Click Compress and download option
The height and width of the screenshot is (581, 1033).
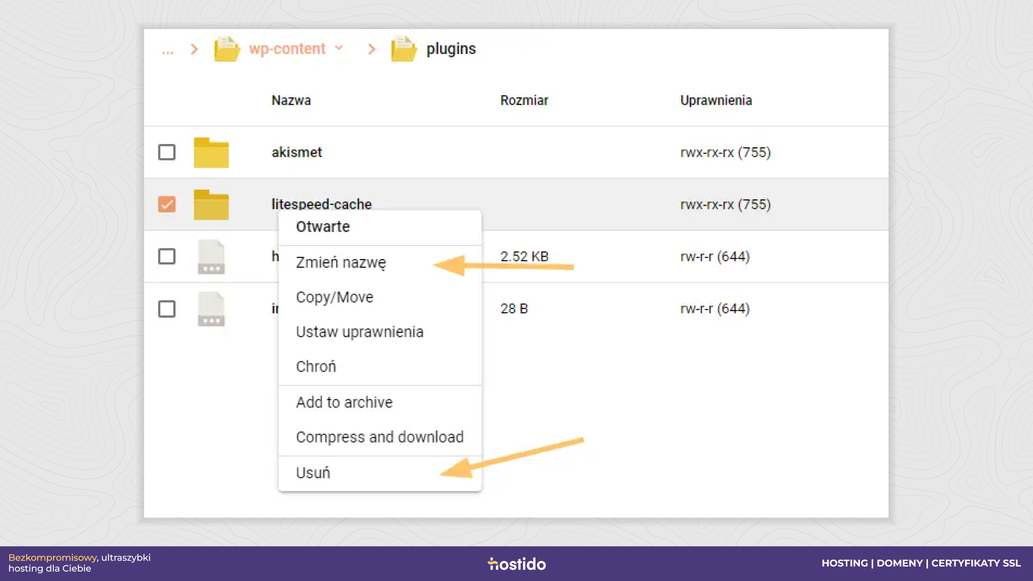pos(380,437)
